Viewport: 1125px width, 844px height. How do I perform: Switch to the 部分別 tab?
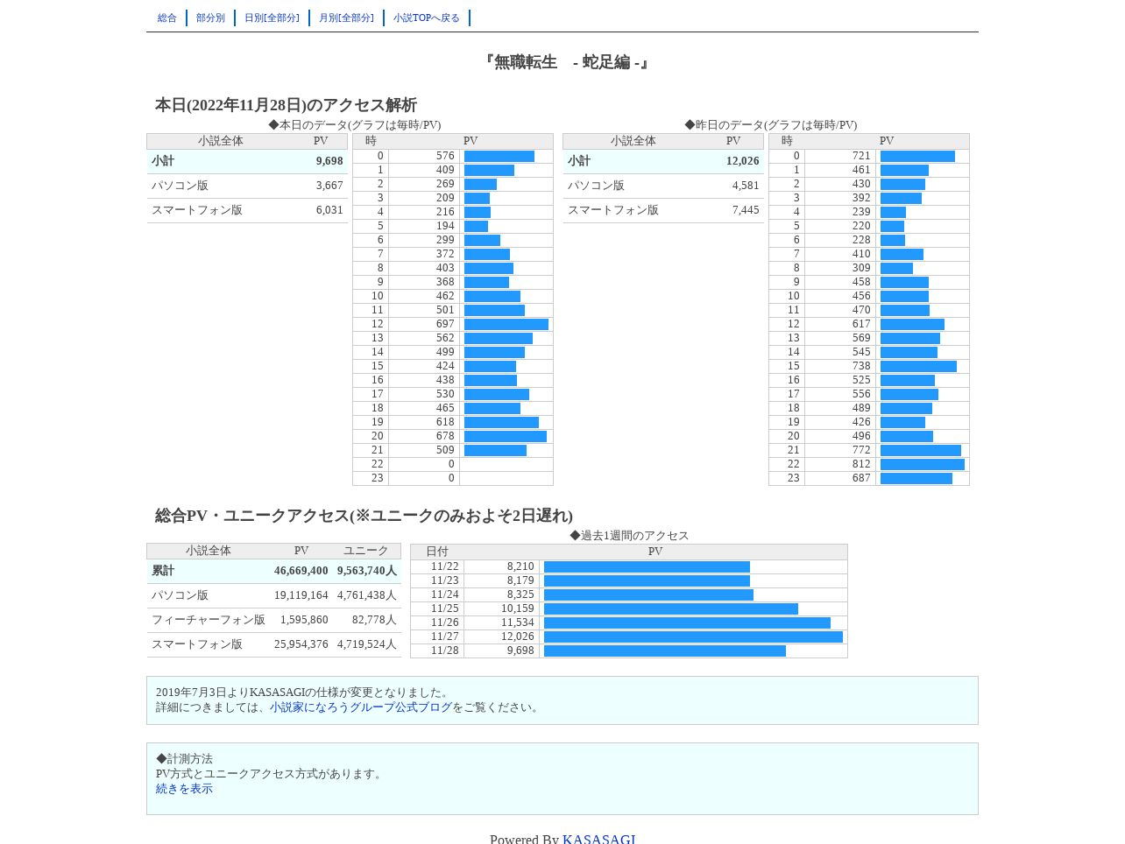click(210, 18)
